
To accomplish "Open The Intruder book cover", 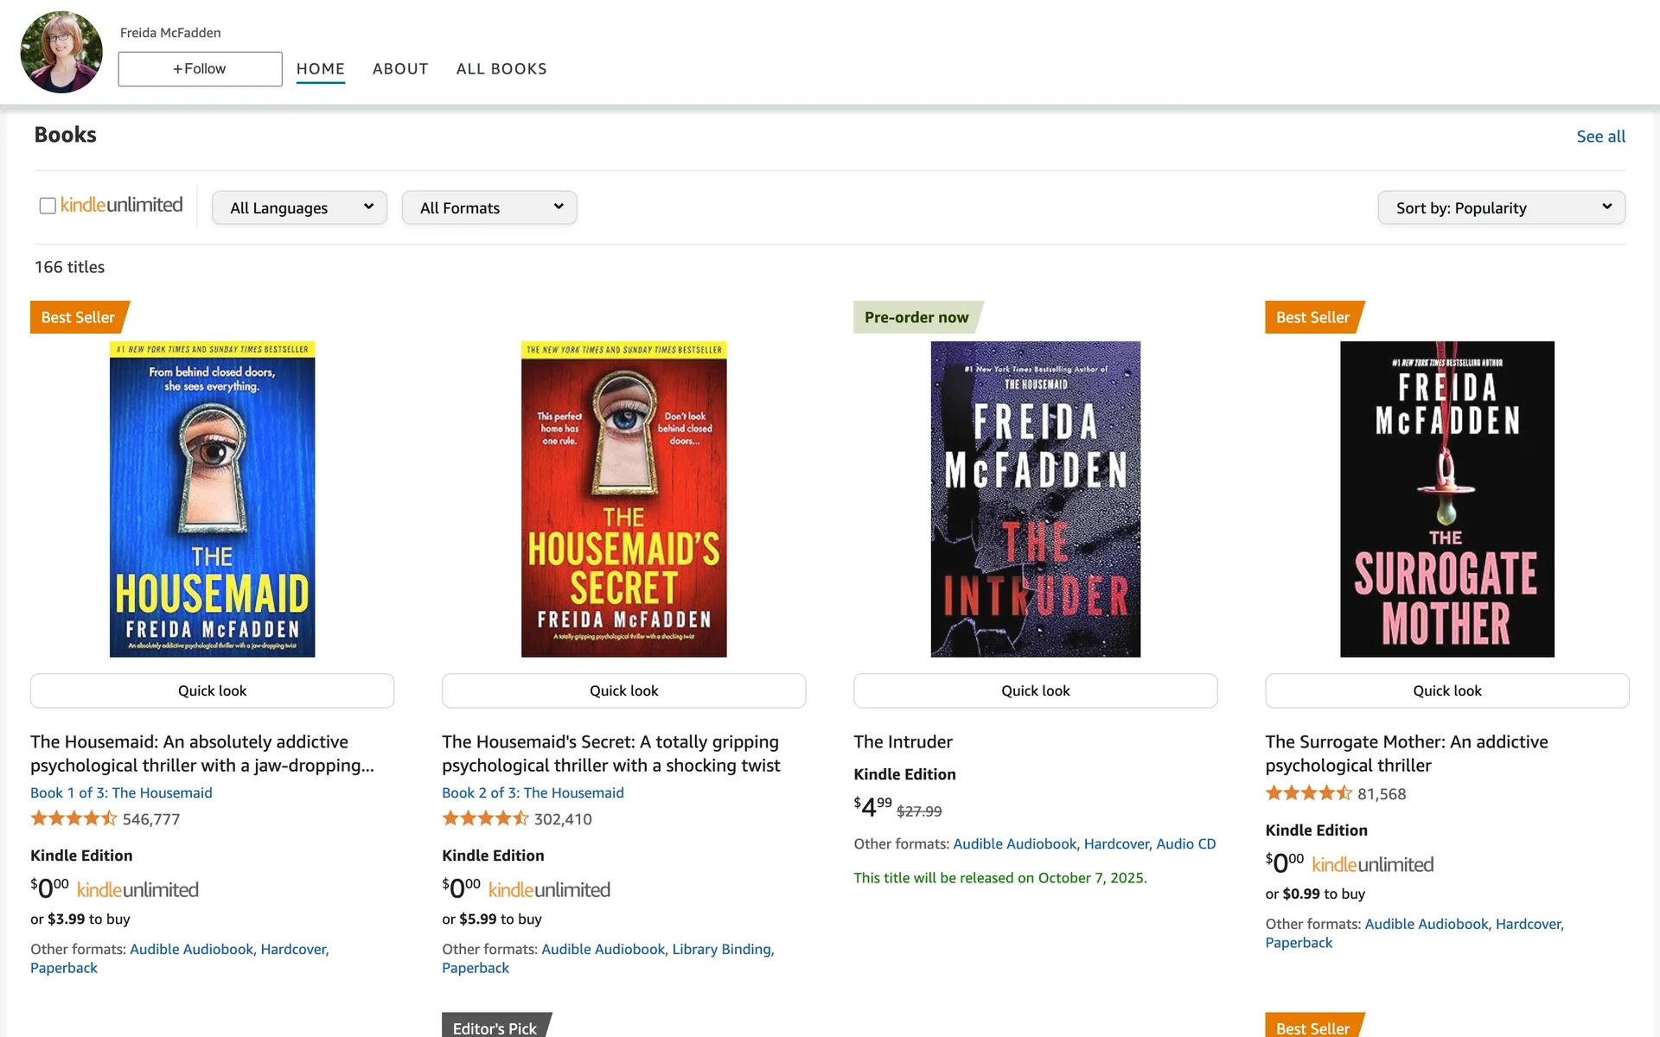I will tap(1035, 499).
